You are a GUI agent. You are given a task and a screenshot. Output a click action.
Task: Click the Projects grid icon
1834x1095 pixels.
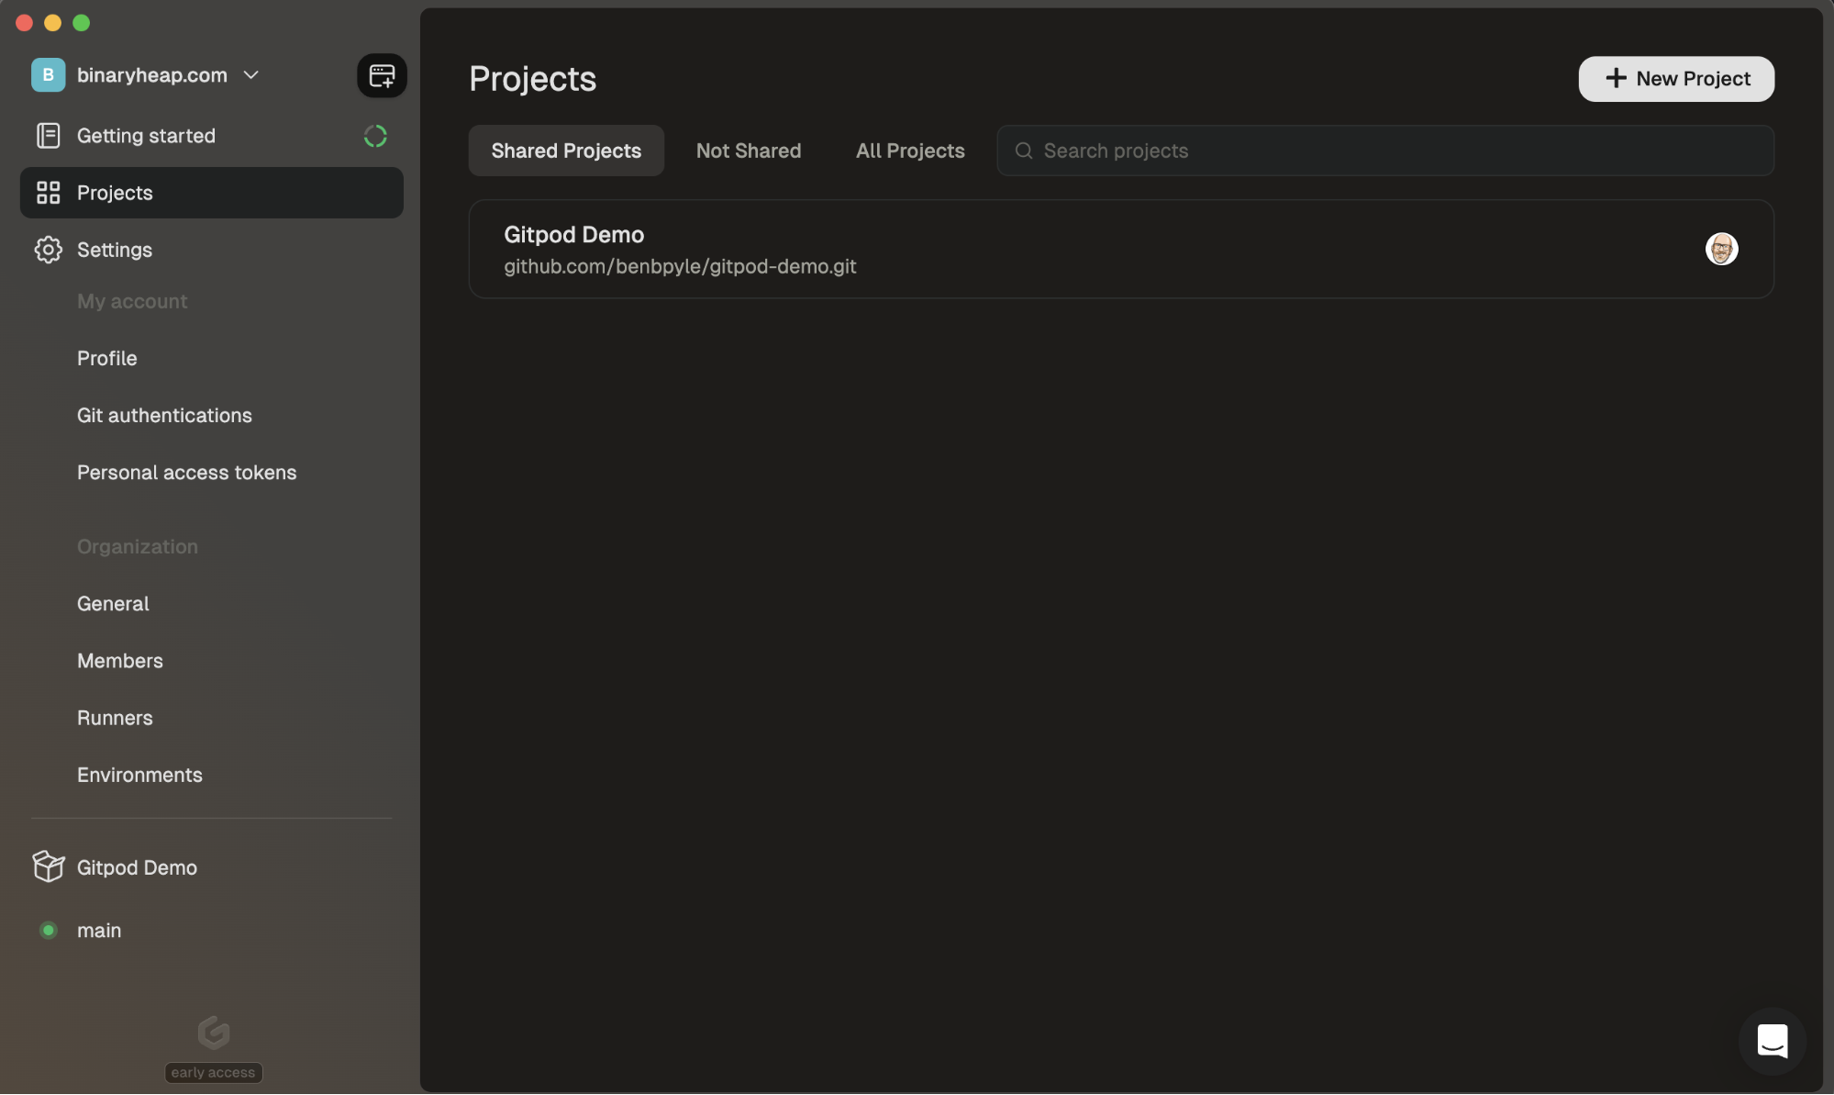48,193
